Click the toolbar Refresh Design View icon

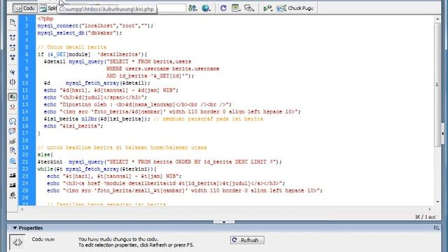pyautogui.click(x=223, y=8)
